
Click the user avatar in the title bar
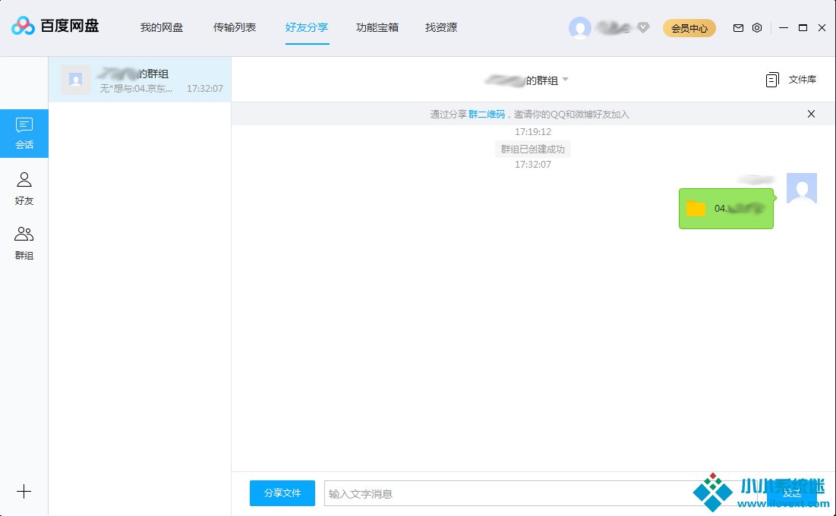tap(580, 28)
